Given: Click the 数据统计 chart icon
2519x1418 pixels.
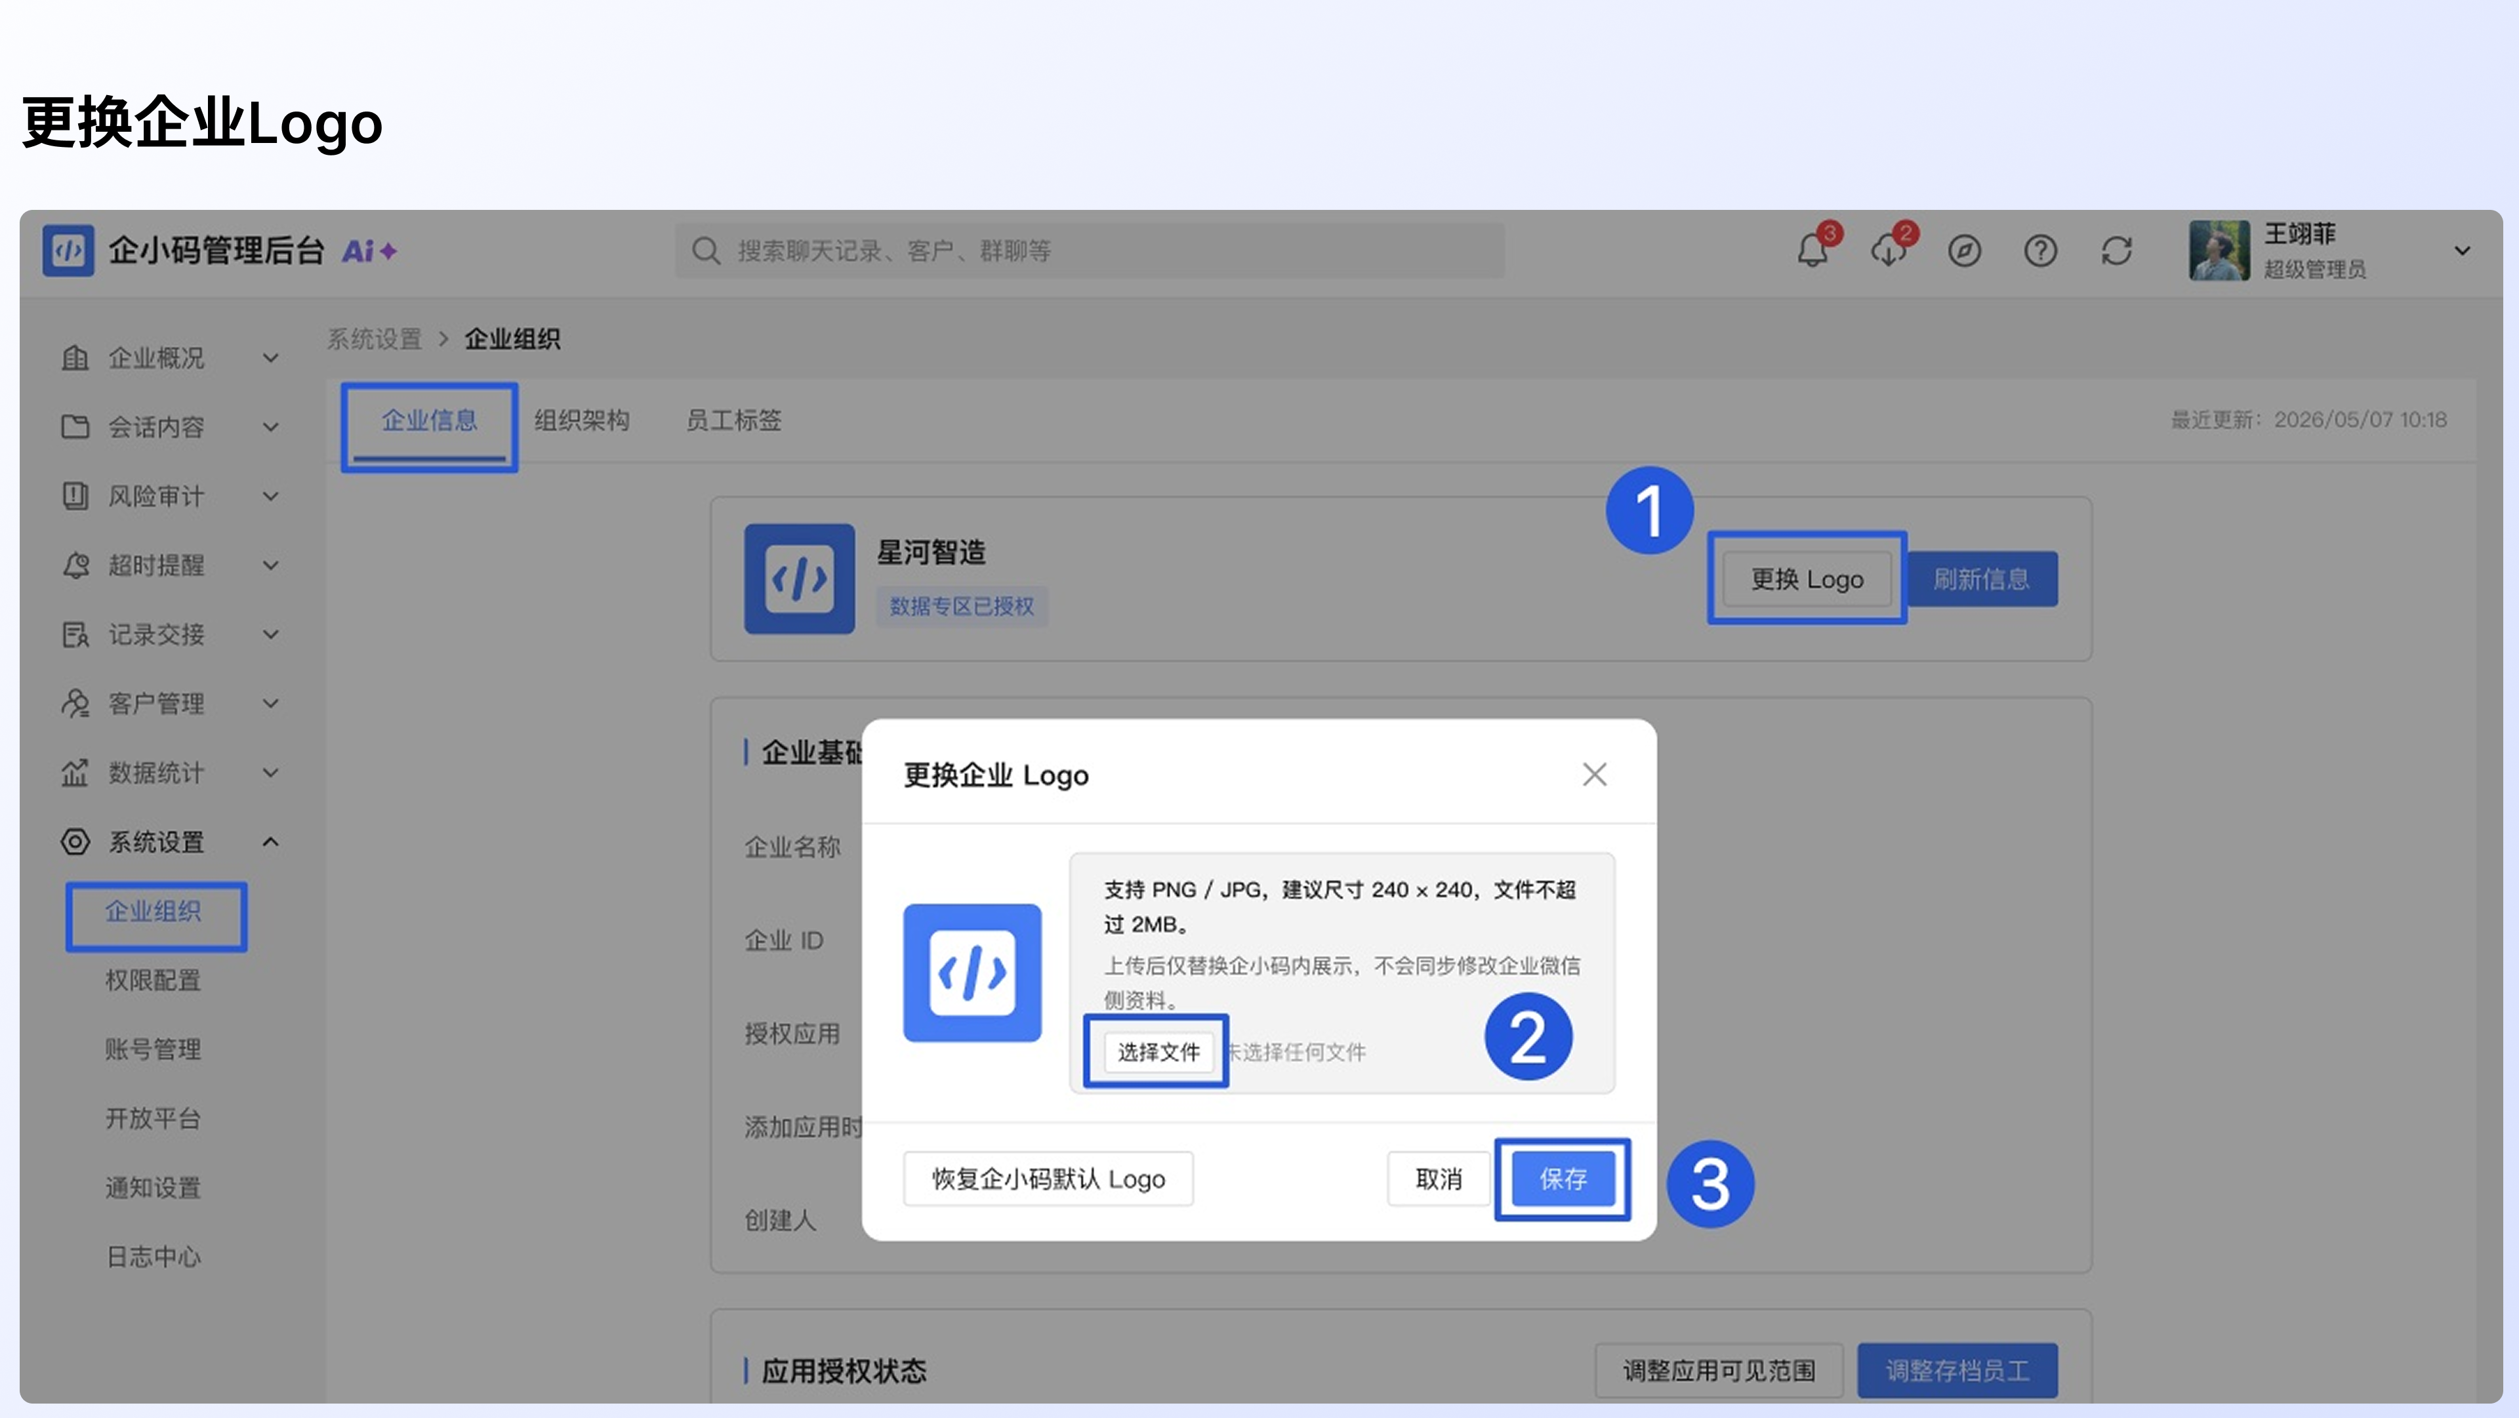Looking at the screenshot, I should coord(75,773).
